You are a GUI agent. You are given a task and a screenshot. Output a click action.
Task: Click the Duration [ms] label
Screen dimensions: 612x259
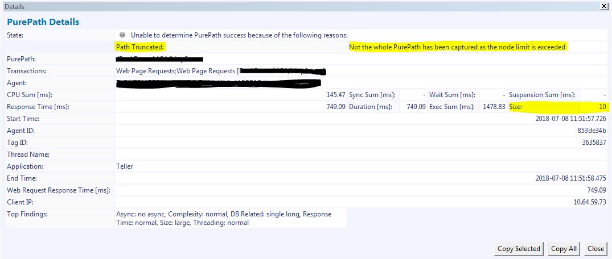pyautogui.click(x=370, y=107)
